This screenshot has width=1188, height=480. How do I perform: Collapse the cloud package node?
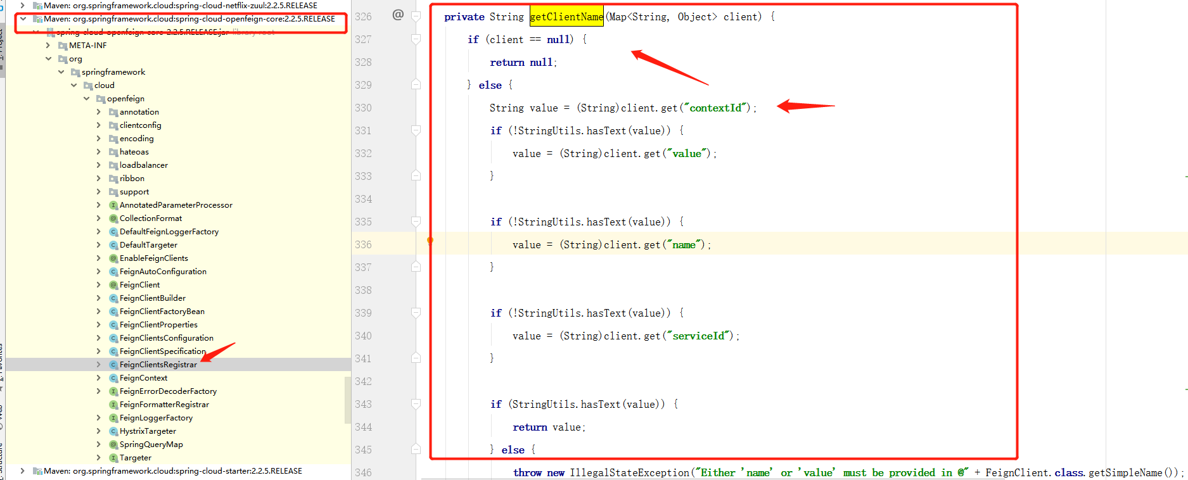[x=73, y=85]
